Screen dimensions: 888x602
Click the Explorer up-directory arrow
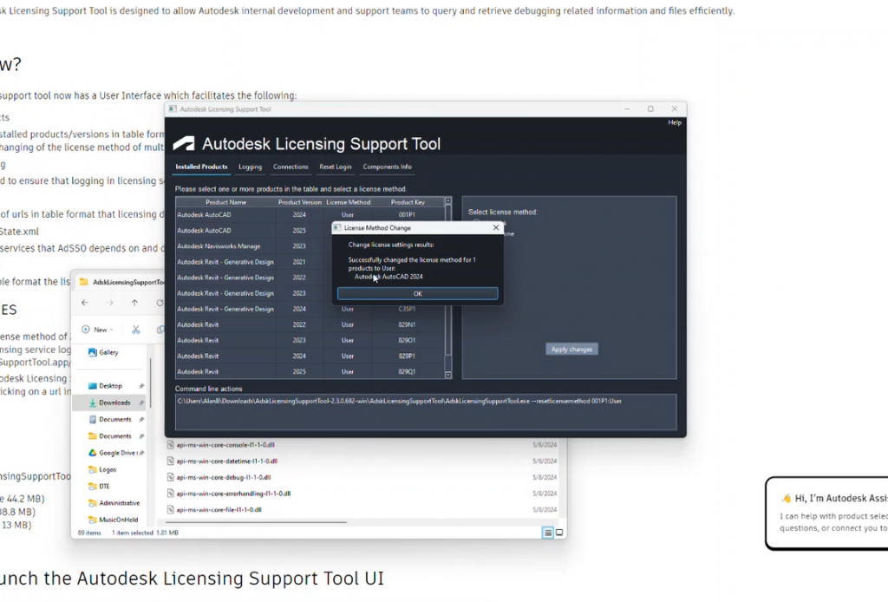pos(134,303)
